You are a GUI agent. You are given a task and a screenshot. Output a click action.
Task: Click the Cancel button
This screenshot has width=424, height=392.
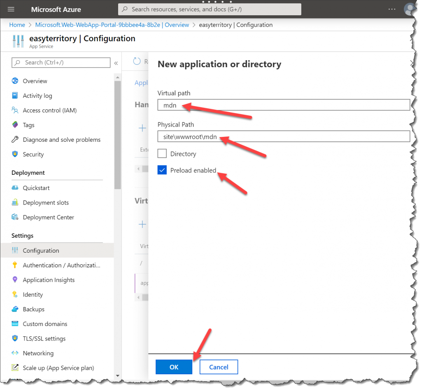point(219,367)
